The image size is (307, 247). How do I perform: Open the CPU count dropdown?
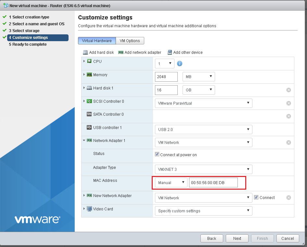[x=165, y=64]
